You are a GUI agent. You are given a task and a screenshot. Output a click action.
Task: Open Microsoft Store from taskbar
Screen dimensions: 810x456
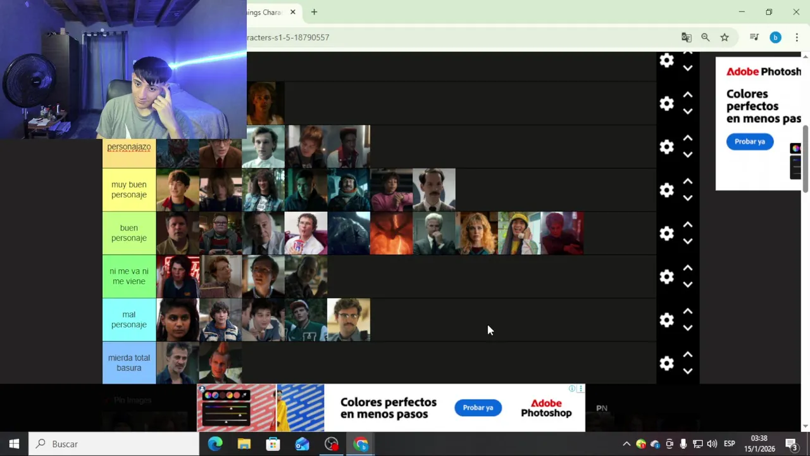click(273, 444)
